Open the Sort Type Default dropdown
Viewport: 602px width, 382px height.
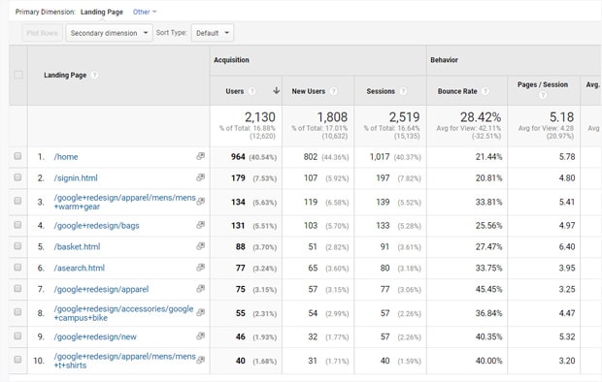pos(213,33)
